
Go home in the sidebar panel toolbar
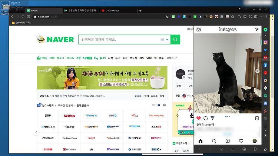point(222,149)
